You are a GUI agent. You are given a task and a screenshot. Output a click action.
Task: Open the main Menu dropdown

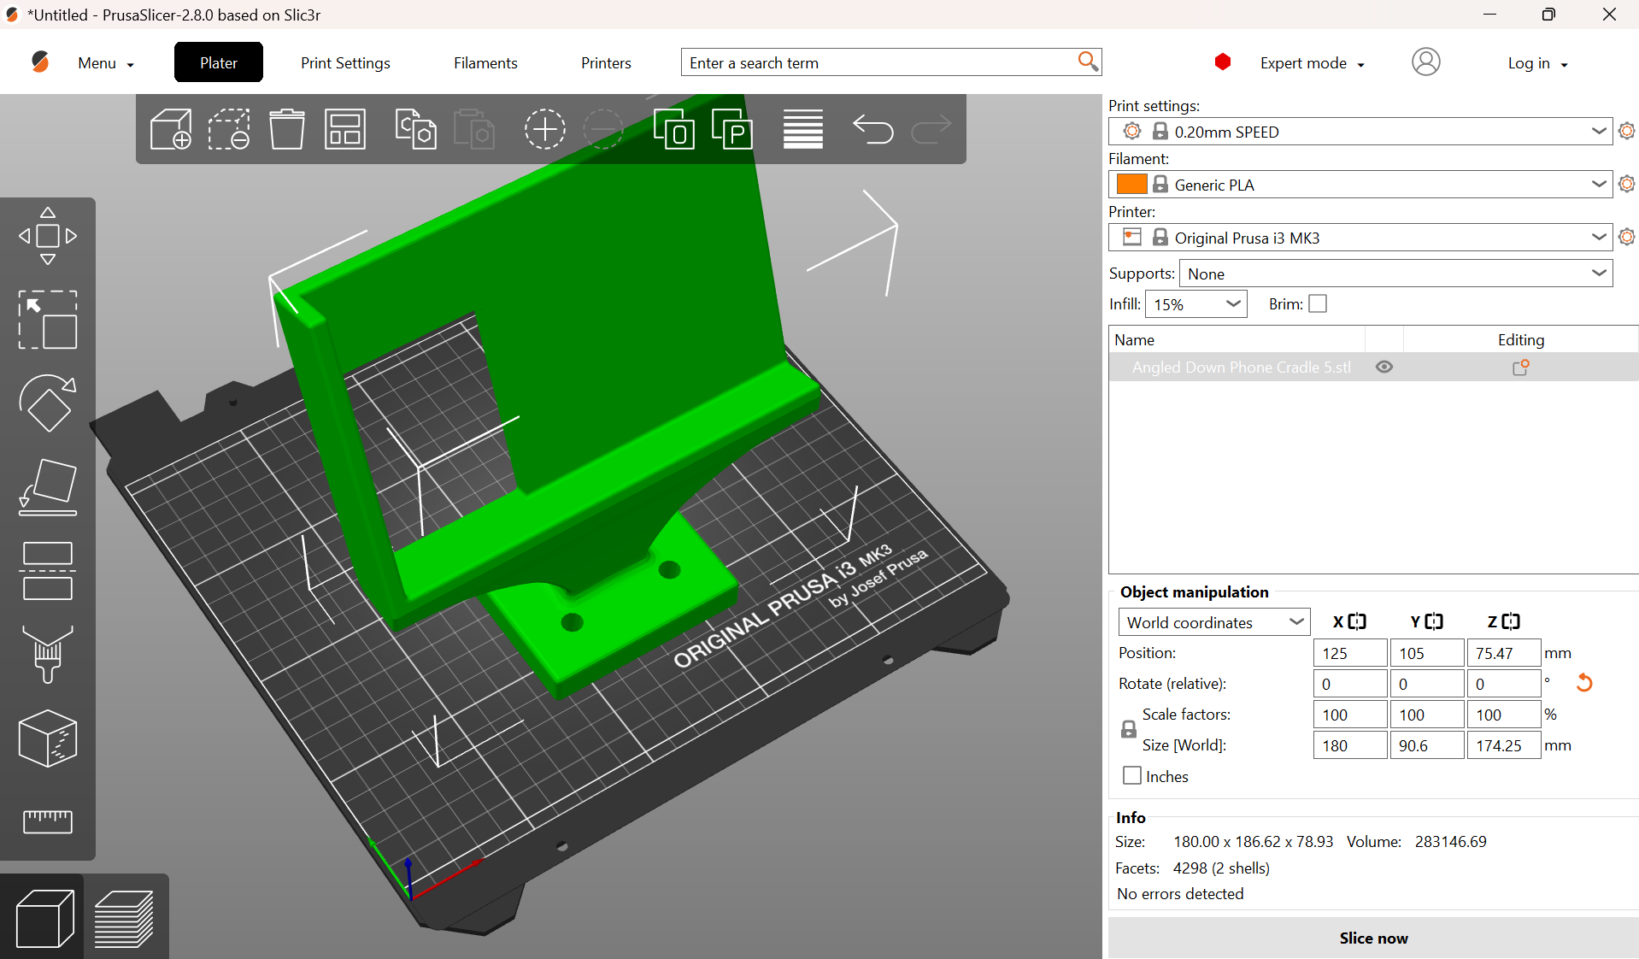106,63
